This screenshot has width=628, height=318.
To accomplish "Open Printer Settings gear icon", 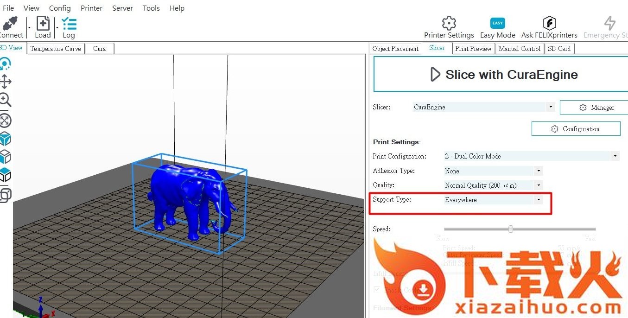I will 449,24.
